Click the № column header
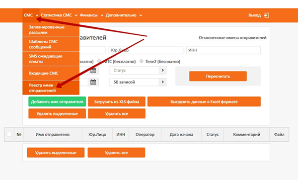Image resolution: width=298 pixels, height=180 pixels. [19, 135]
